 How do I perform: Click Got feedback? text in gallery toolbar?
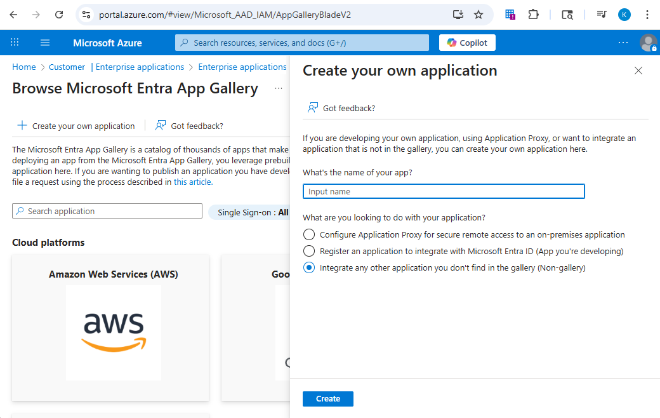point(197,126)
